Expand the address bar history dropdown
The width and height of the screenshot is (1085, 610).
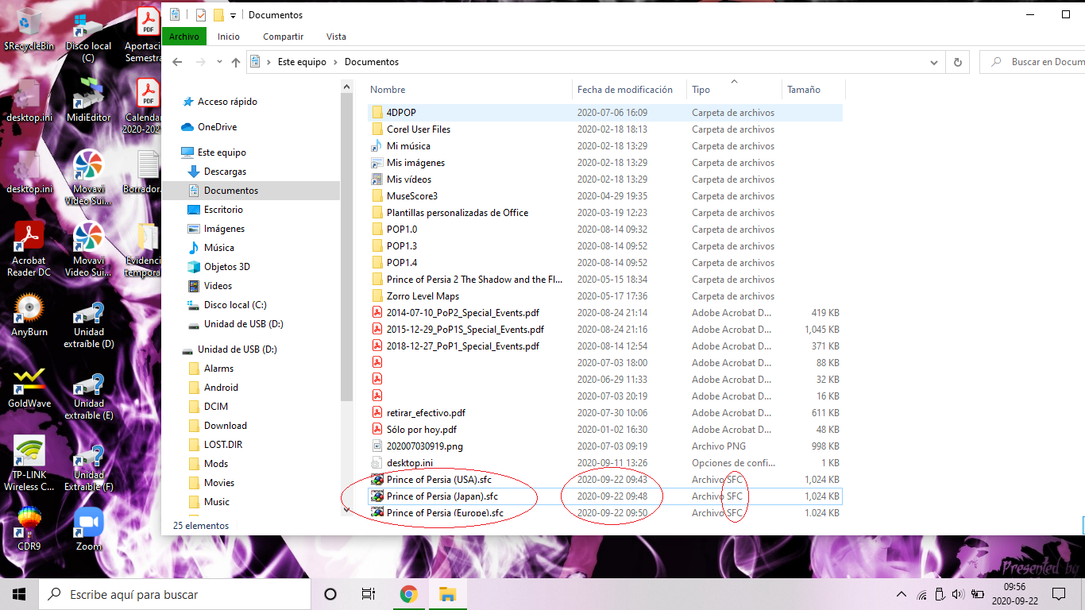[935, 62]
